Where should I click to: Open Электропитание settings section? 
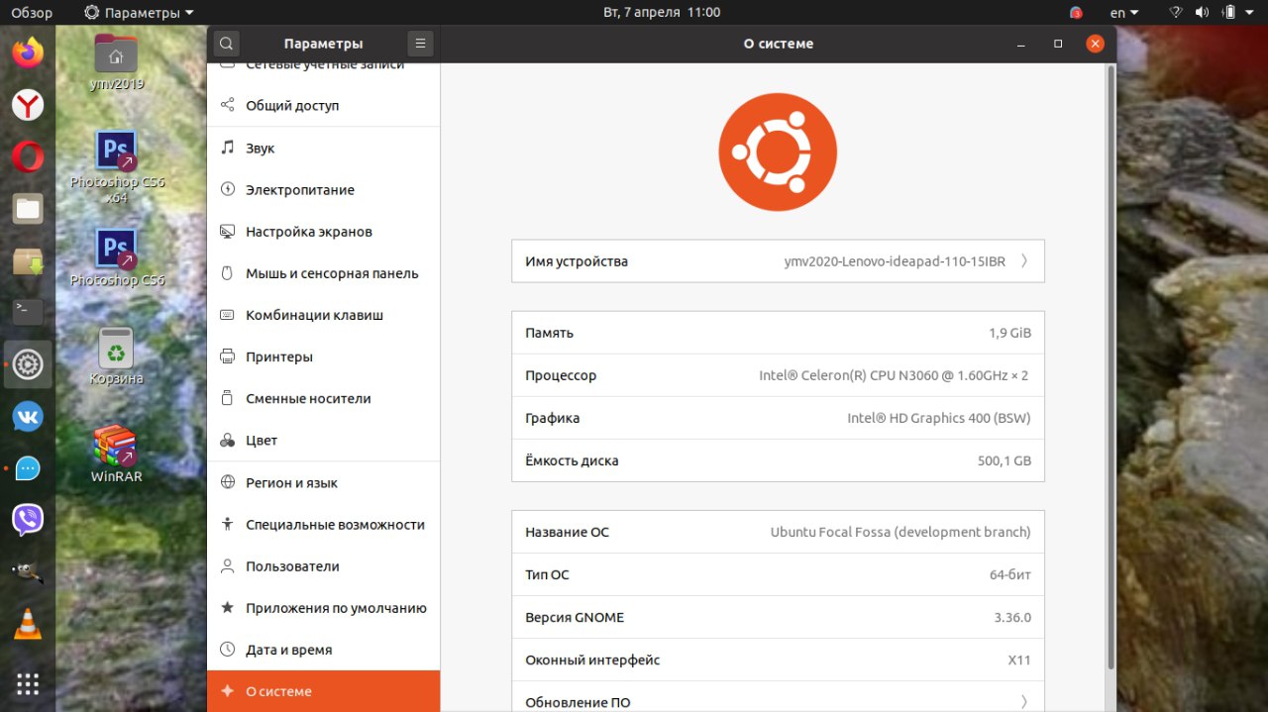click(x=324, y=190)
